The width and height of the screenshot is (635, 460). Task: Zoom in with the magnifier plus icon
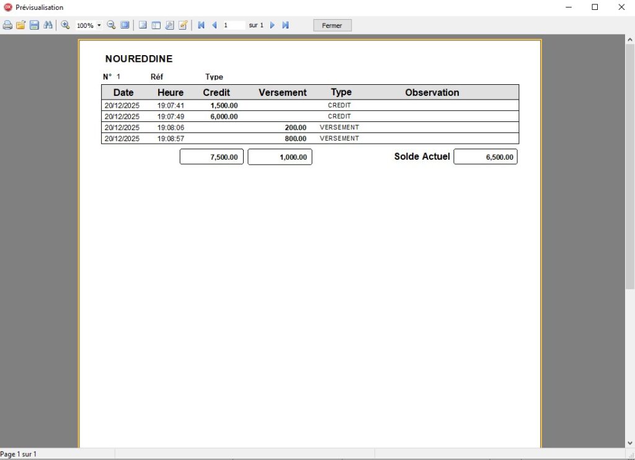[x=65, y=25]
